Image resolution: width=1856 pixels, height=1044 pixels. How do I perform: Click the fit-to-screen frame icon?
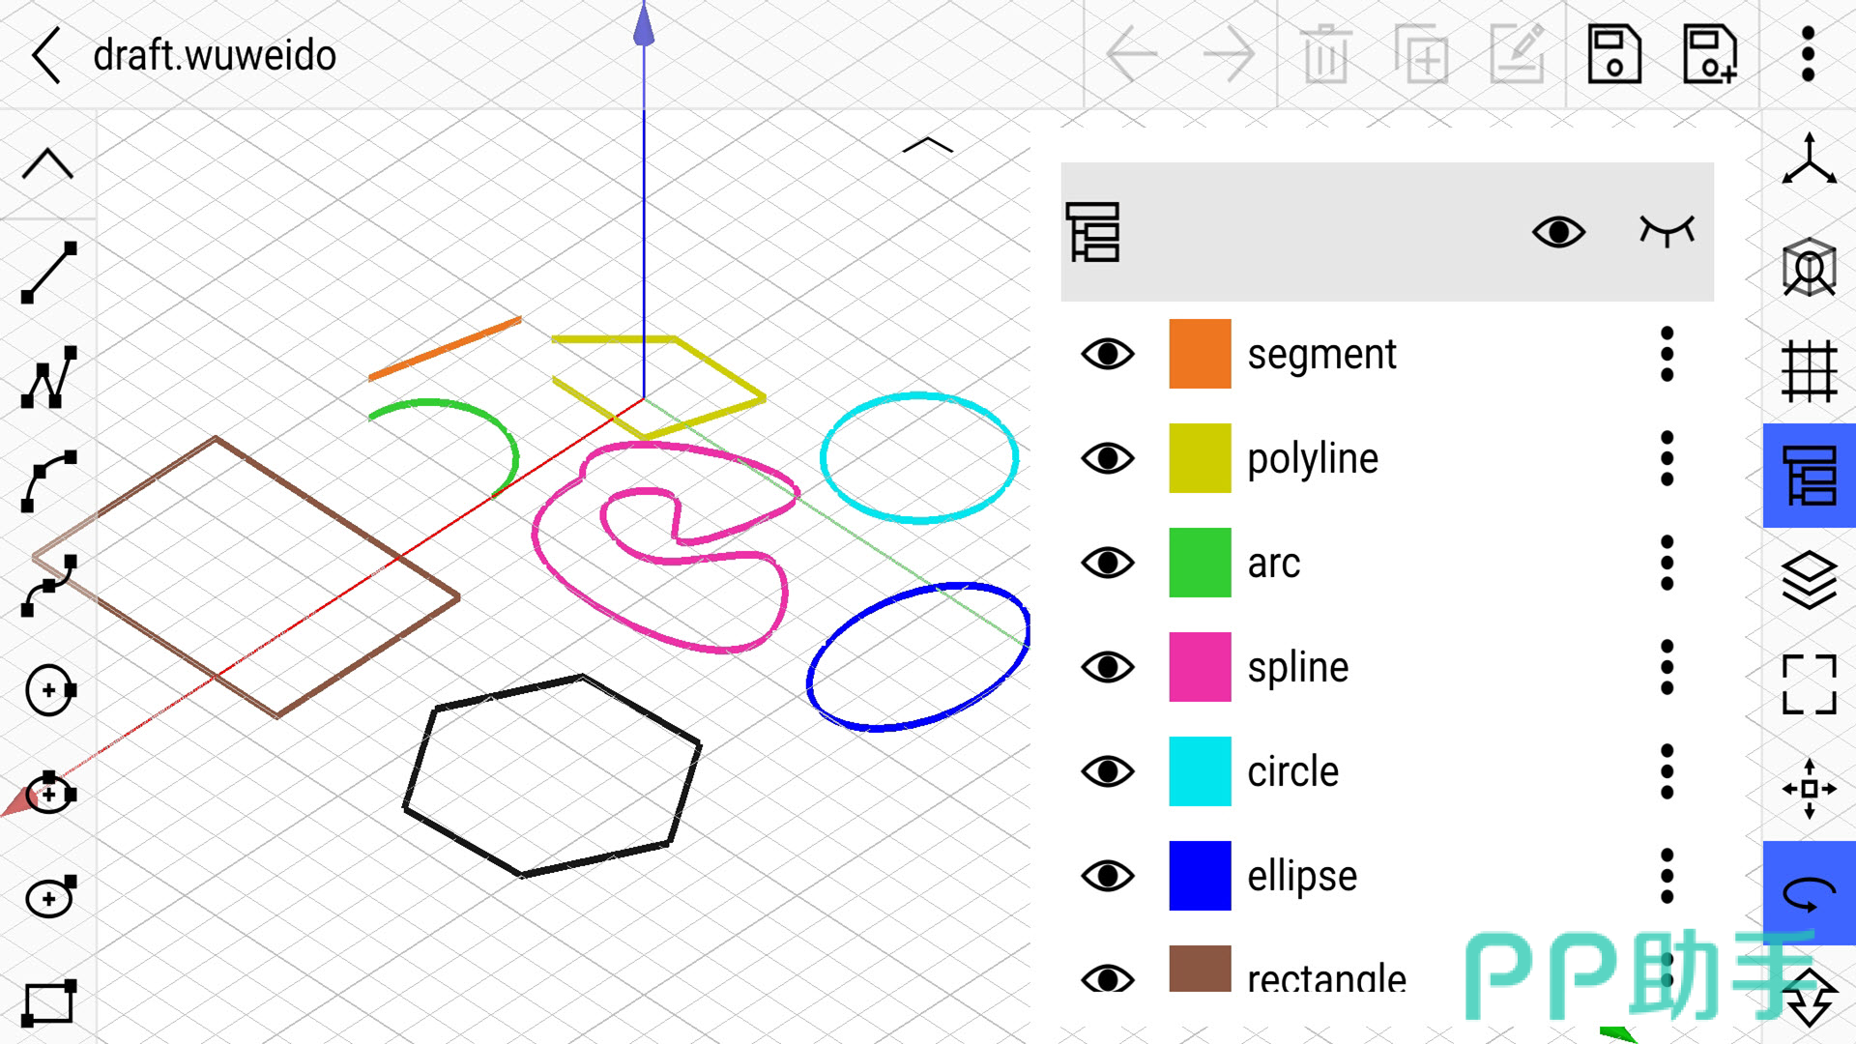point(1809,684)
